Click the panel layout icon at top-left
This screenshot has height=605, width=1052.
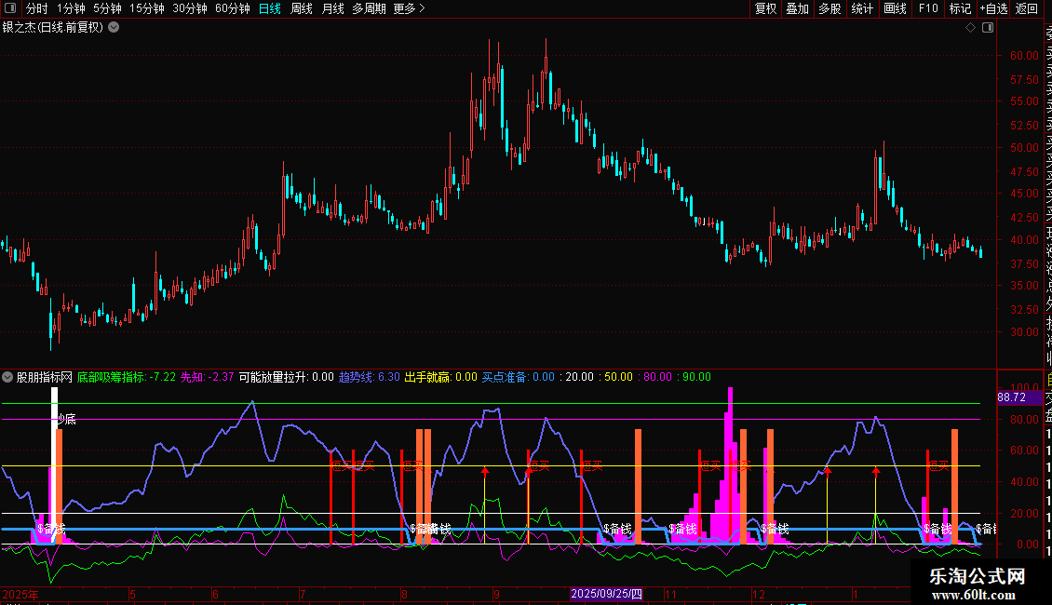pyautogui.click(x=9, y=9)
